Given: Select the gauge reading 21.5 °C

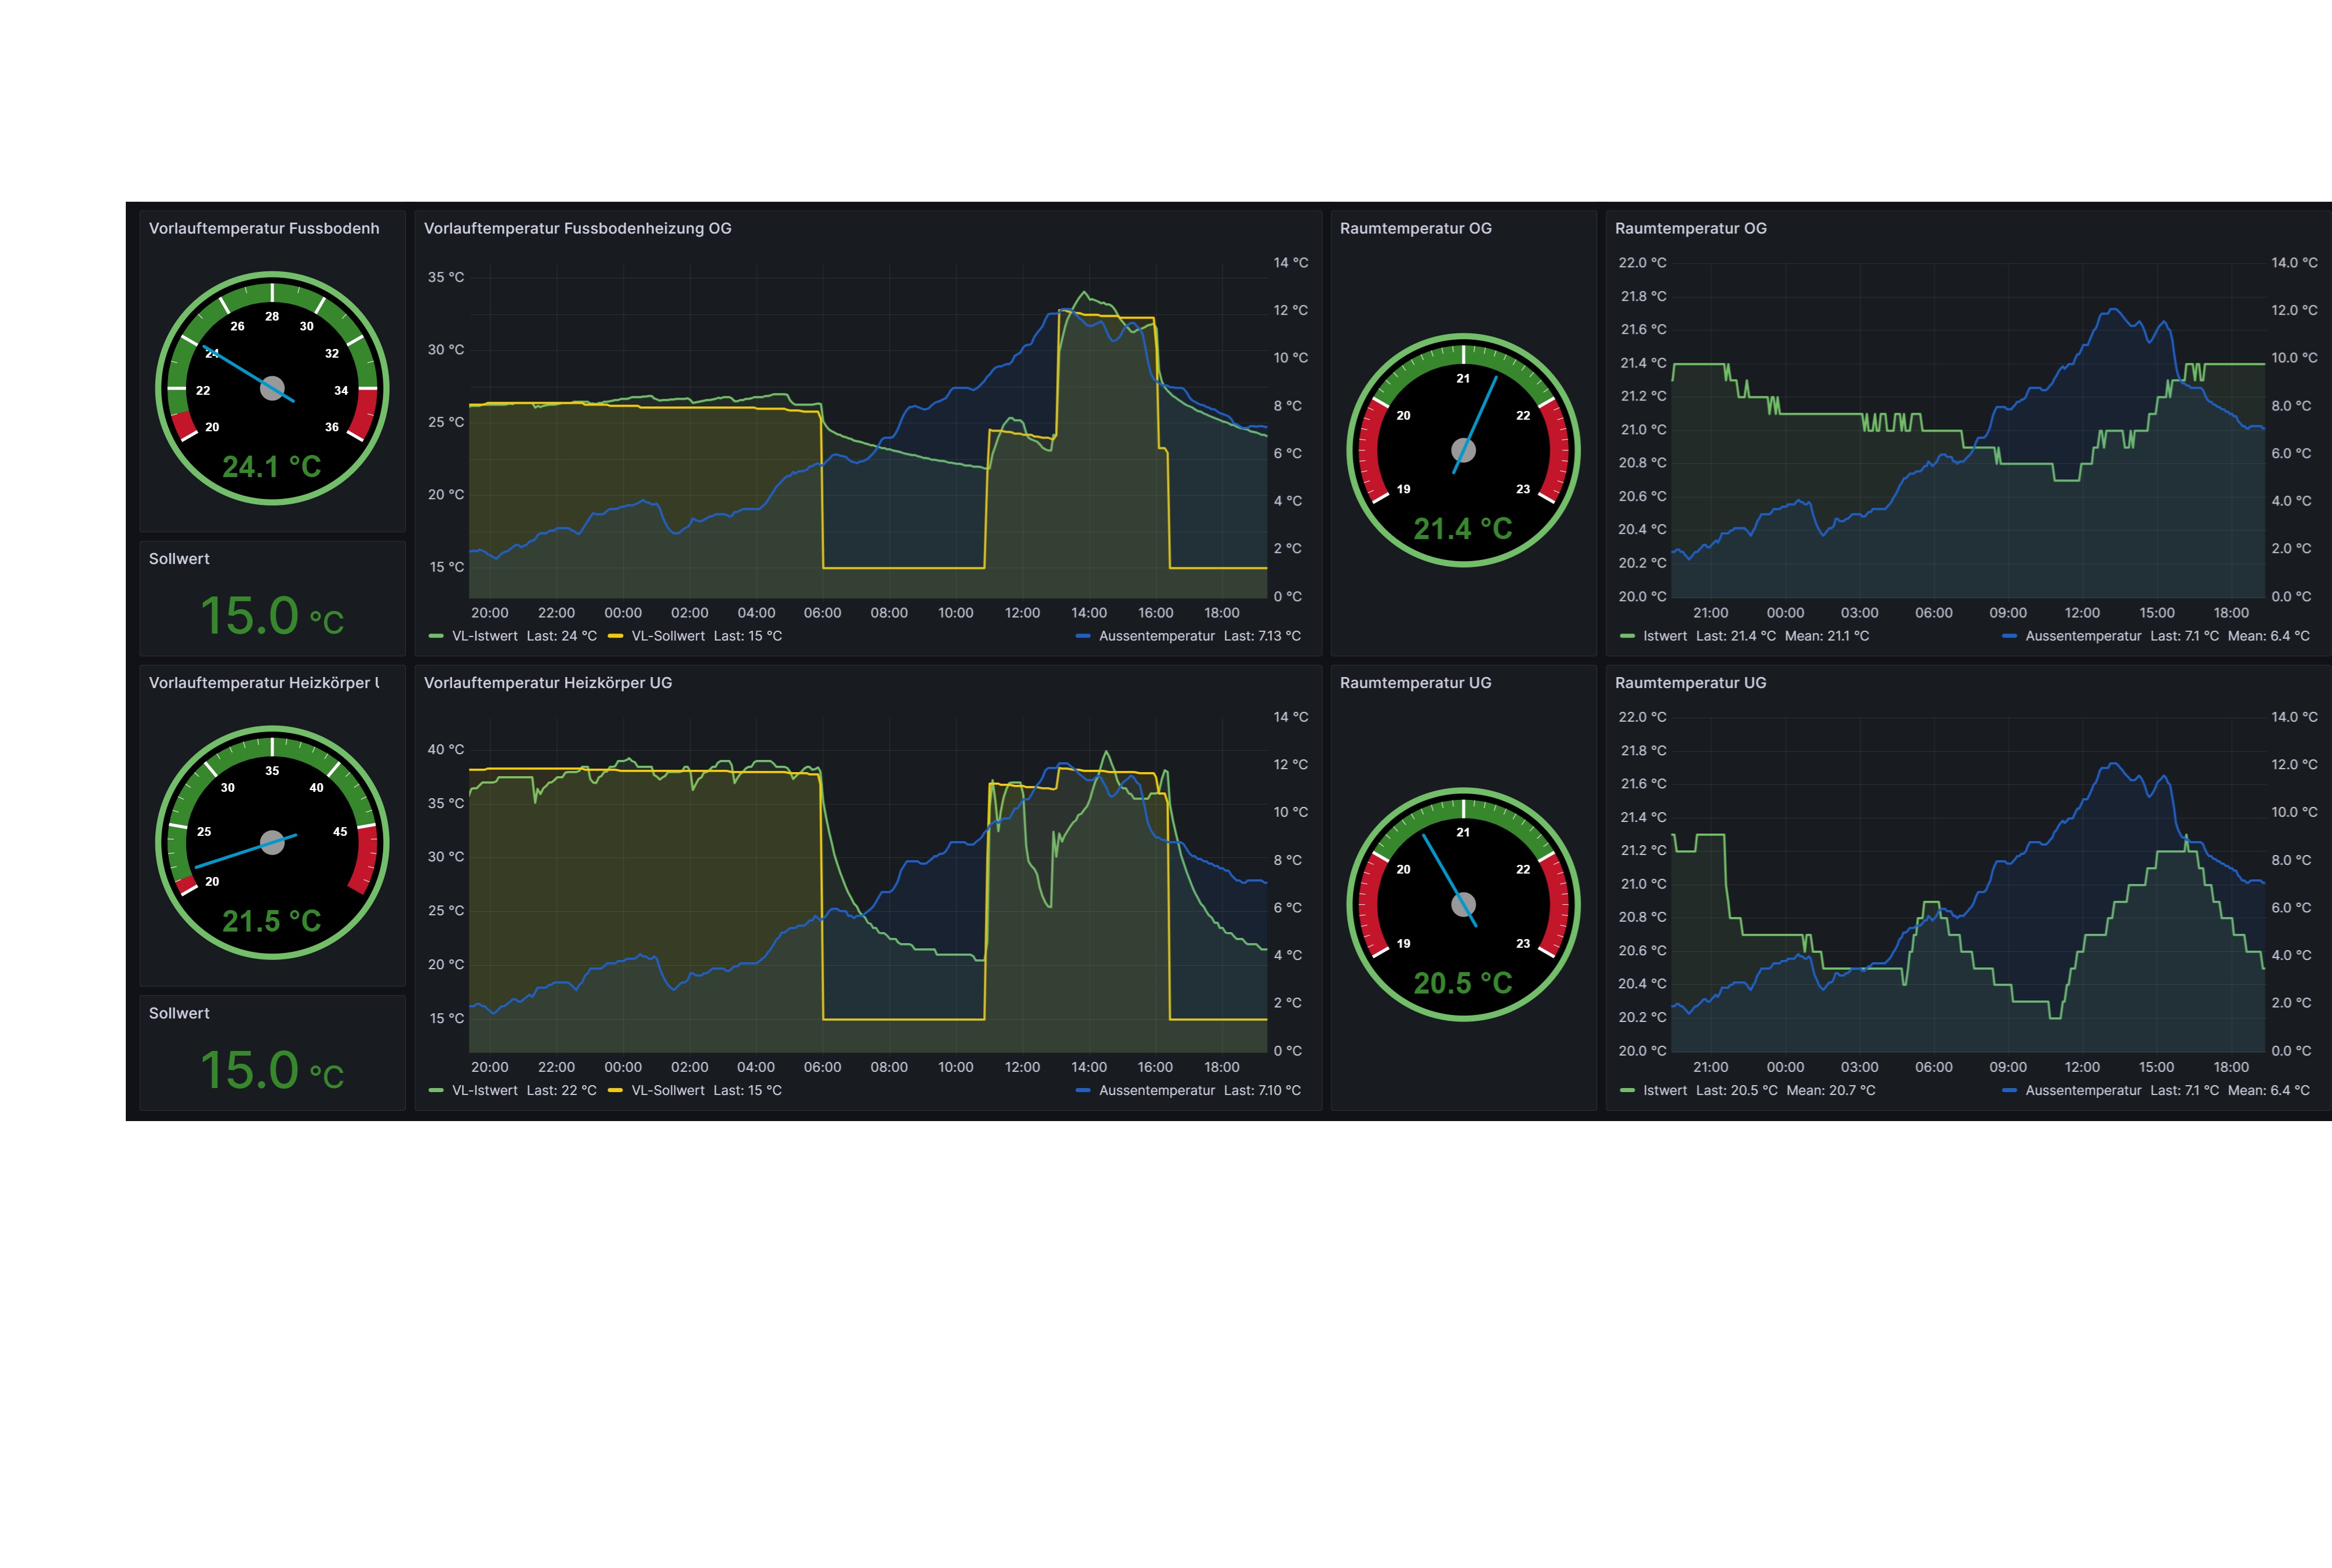Looking at the screenshot, I should click(x=271, y=921).
